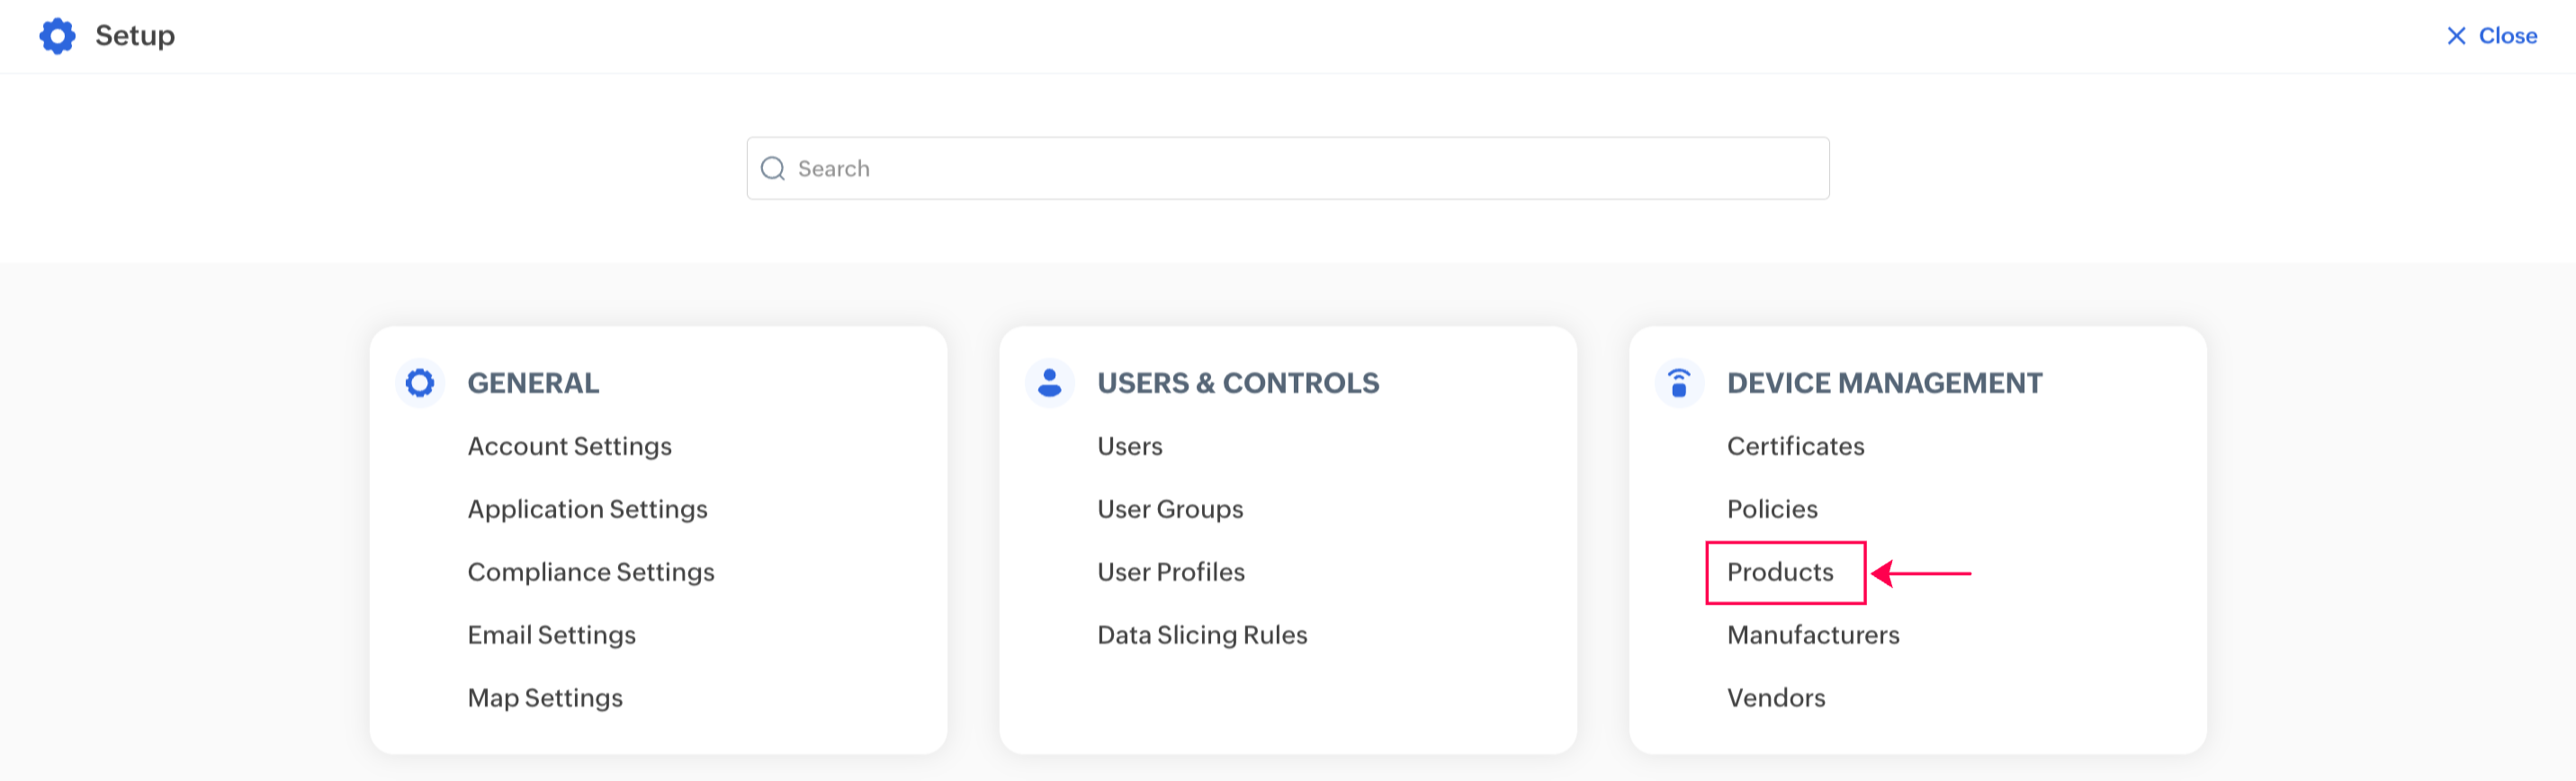
Task: Type in the Search setup field
Action: (1300, 169)
